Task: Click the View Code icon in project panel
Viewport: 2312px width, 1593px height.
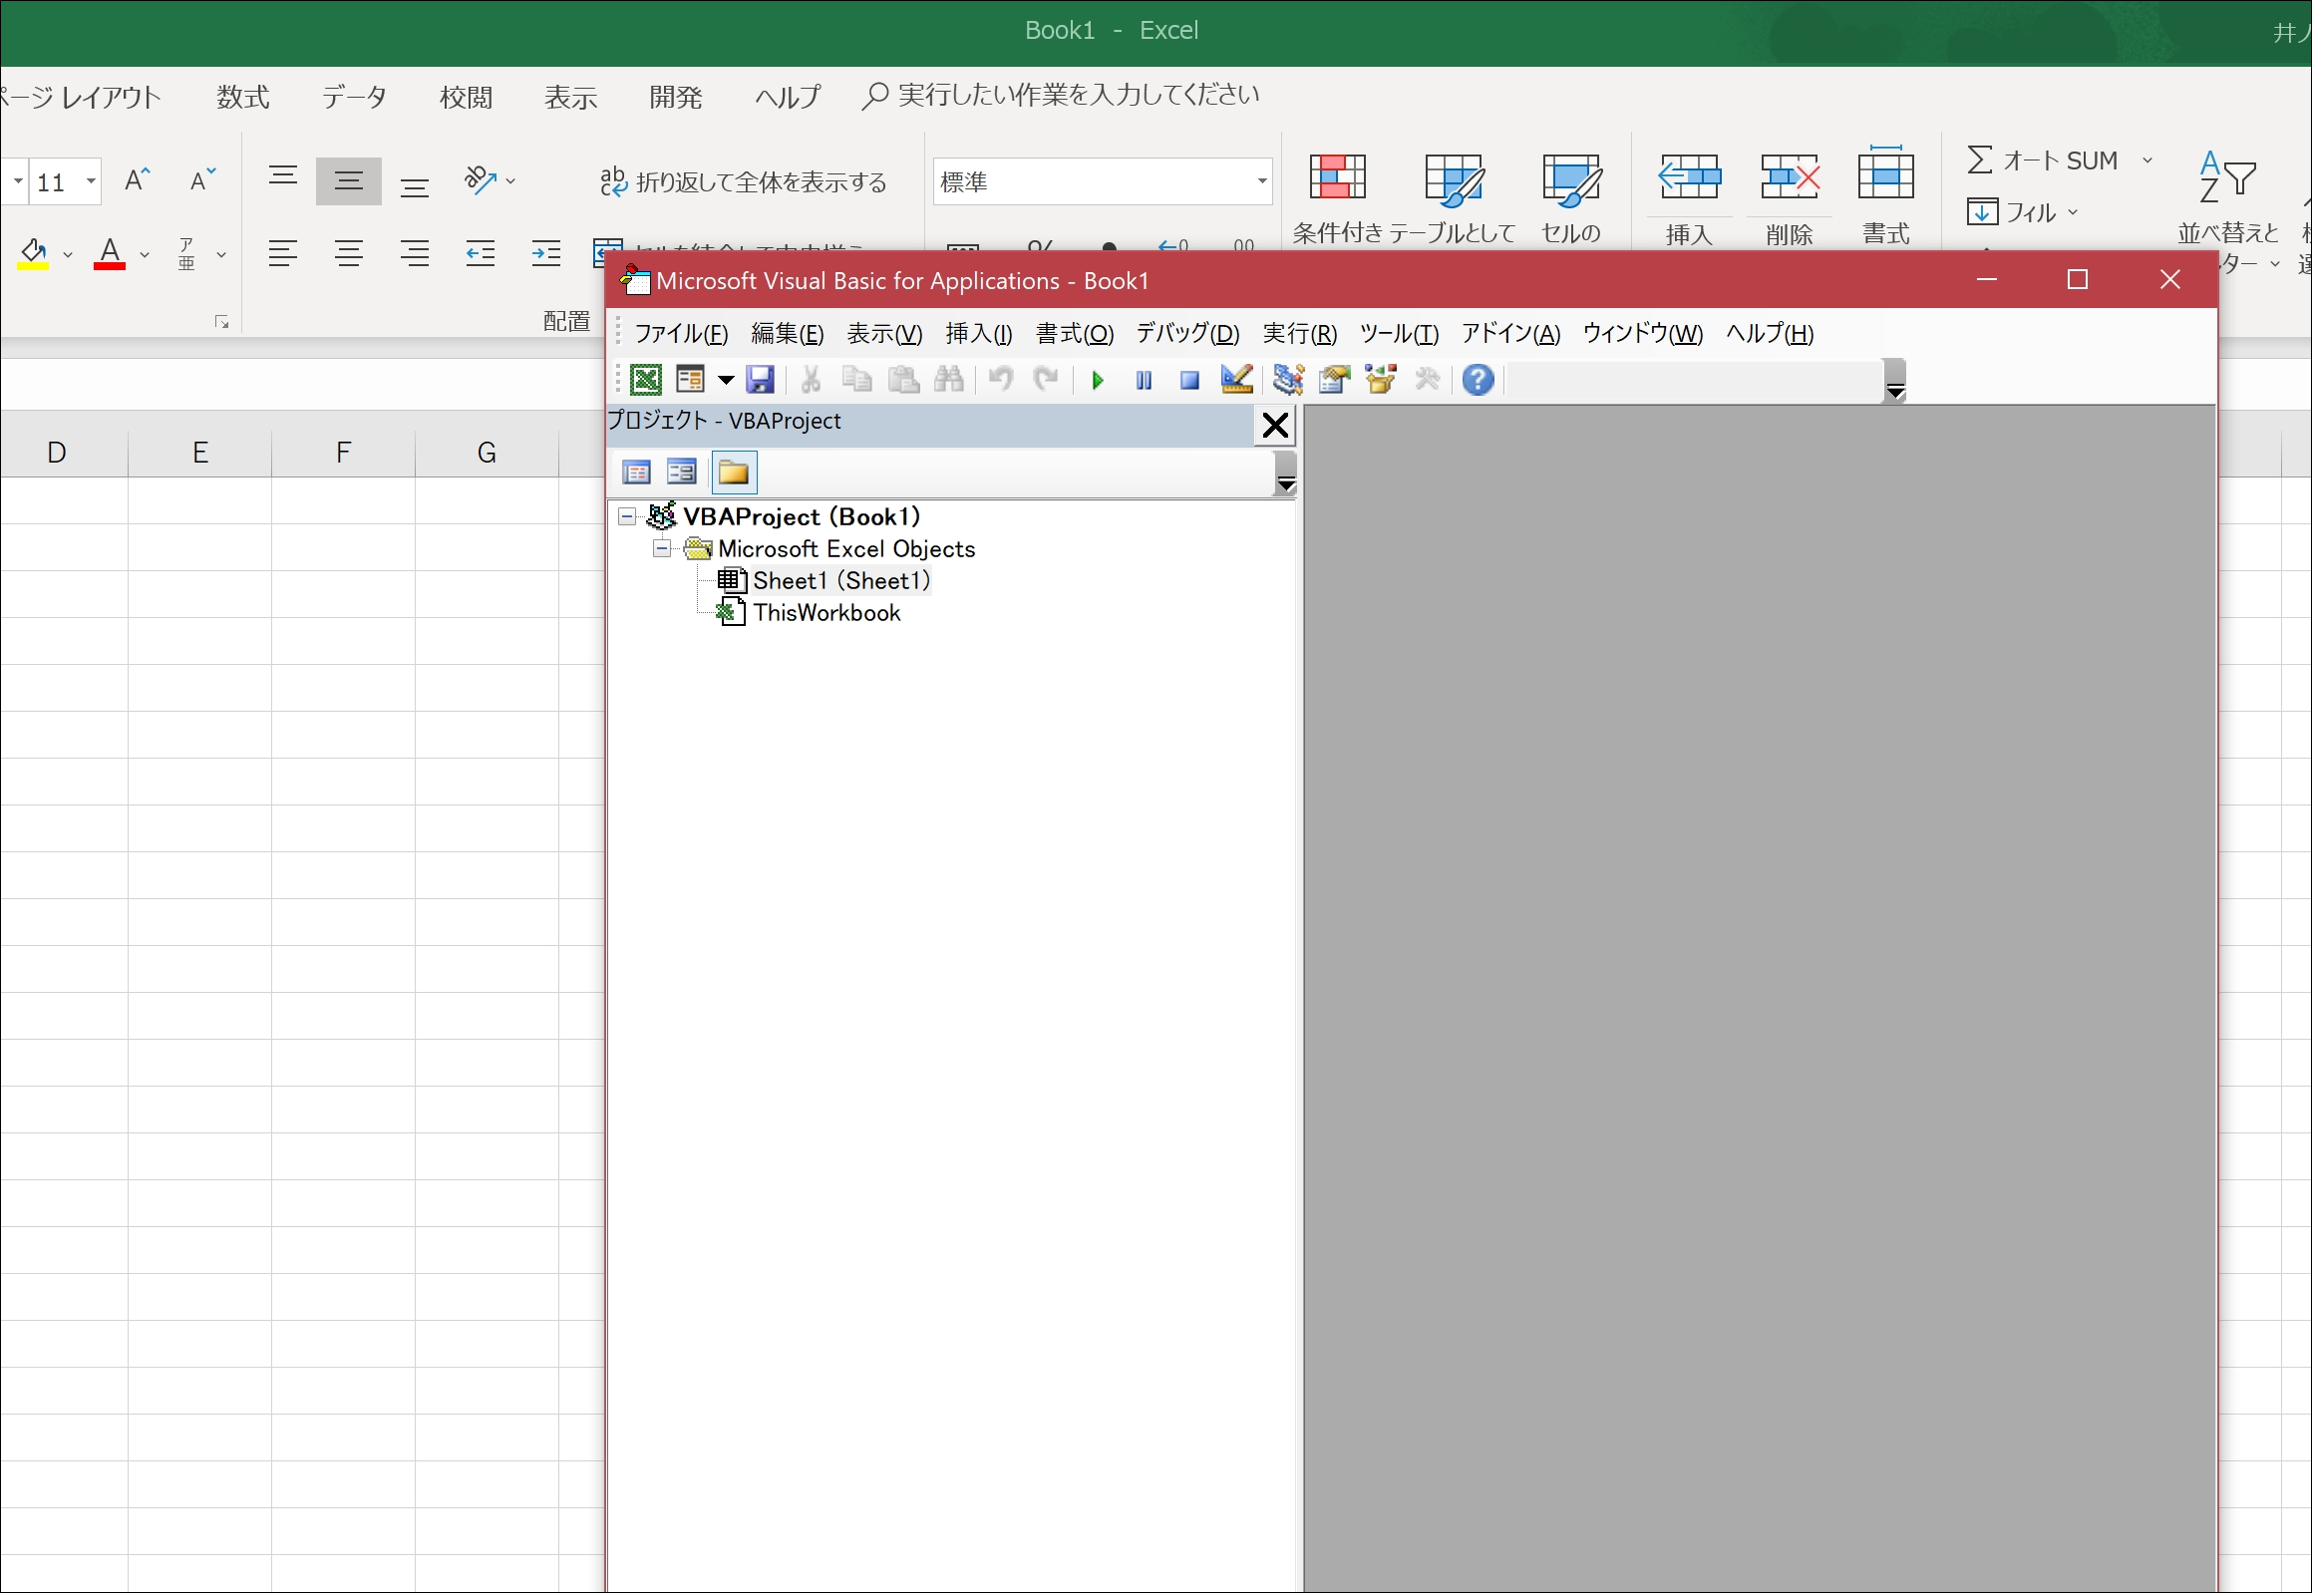Action: (636, 473)
